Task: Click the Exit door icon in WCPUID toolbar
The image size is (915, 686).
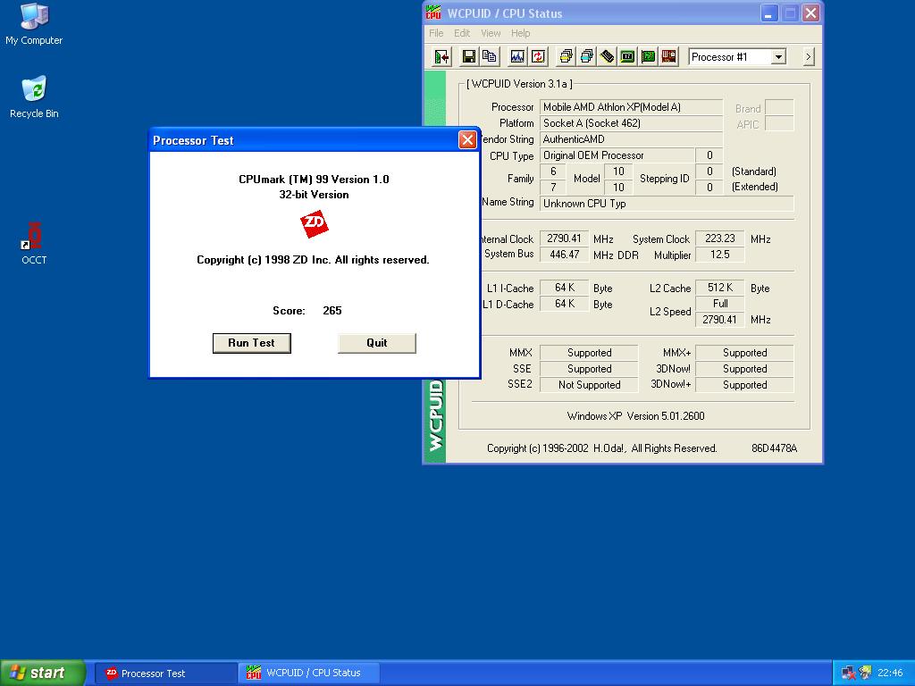Action: pos(441,56)
